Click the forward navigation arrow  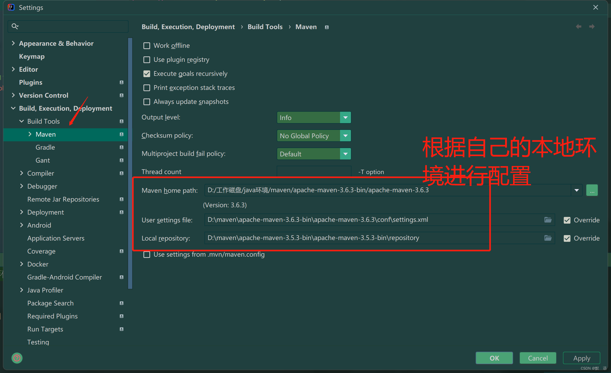point(592,26)
